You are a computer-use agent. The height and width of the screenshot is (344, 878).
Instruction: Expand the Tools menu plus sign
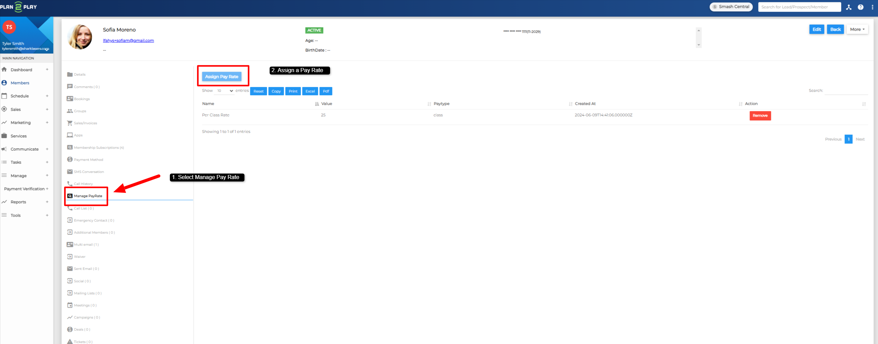pos(47,215)
